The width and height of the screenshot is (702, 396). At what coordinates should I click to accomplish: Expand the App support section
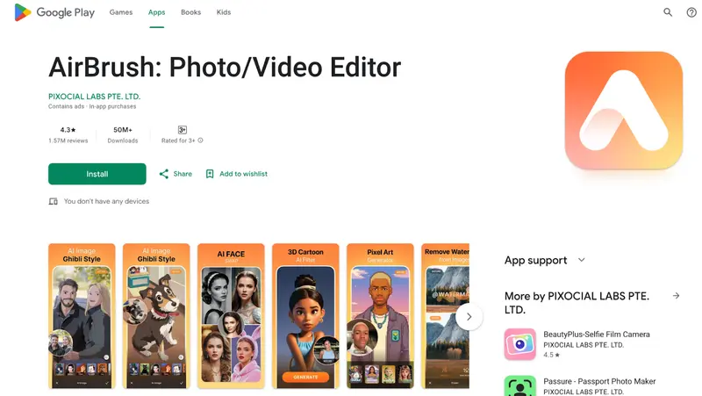tap(544, 260)
